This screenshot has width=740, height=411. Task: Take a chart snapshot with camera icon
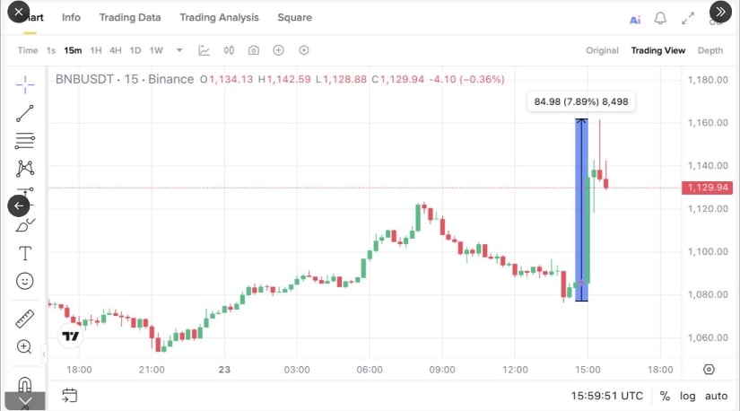[254, 50]
